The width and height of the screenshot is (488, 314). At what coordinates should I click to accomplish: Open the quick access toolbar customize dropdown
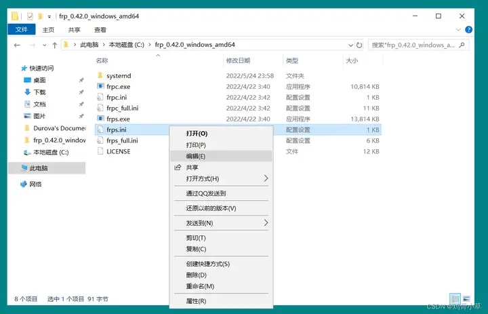pyautogui.click(x=49, y=16)
